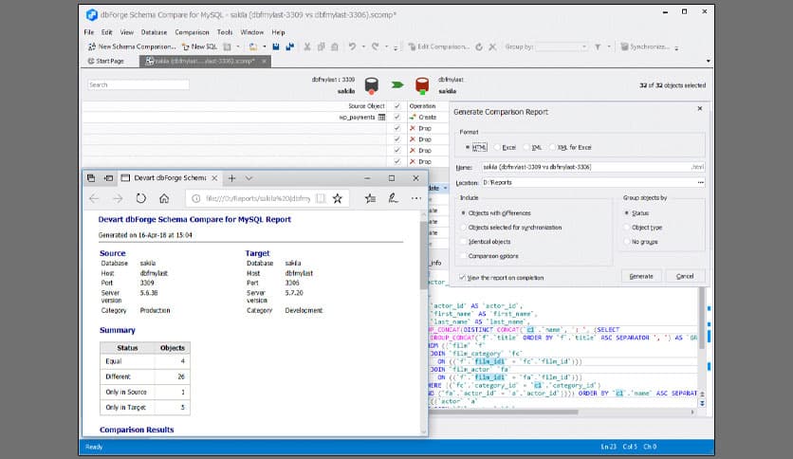This screenshot has height=459, width=793.
Task: Click the Open folder icon in dbForge toolbar
Action: [253, 46]
